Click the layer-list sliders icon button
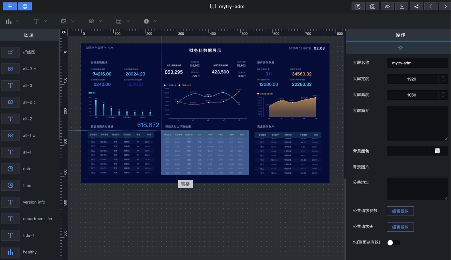This screenshot has width=451, height=260. [x=10, y=6]
